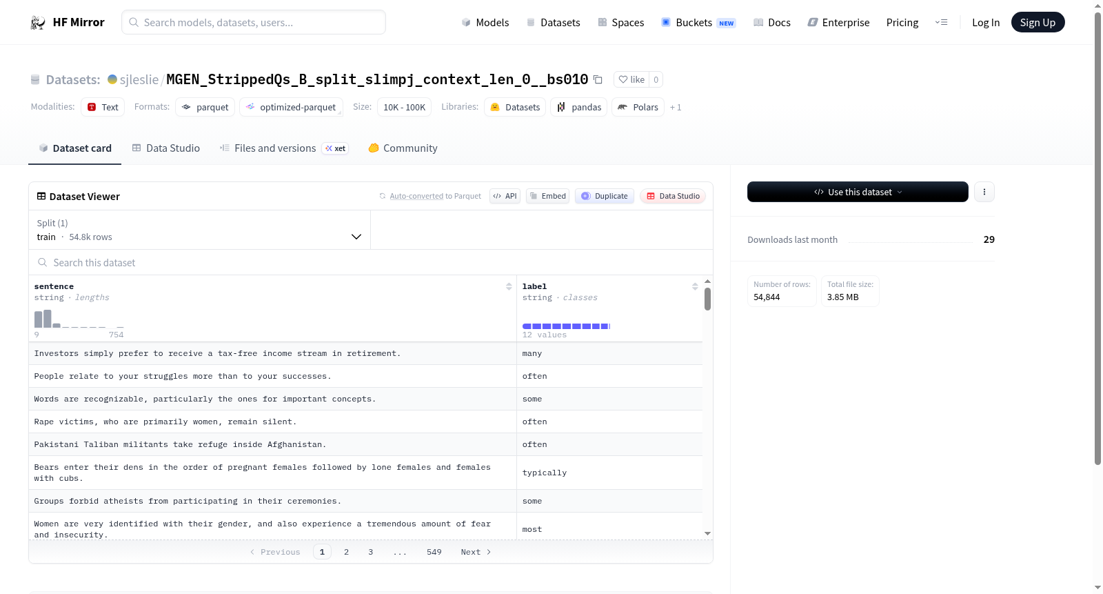Click table scroll up arrow
This screenshot has width=1103, height=594.
707,281
